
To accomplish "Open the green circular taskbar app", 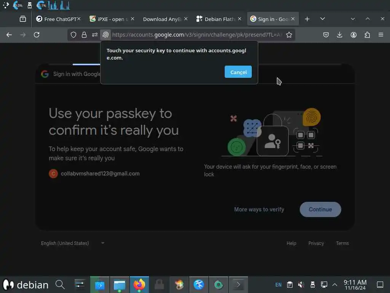I will click(219, 285).
